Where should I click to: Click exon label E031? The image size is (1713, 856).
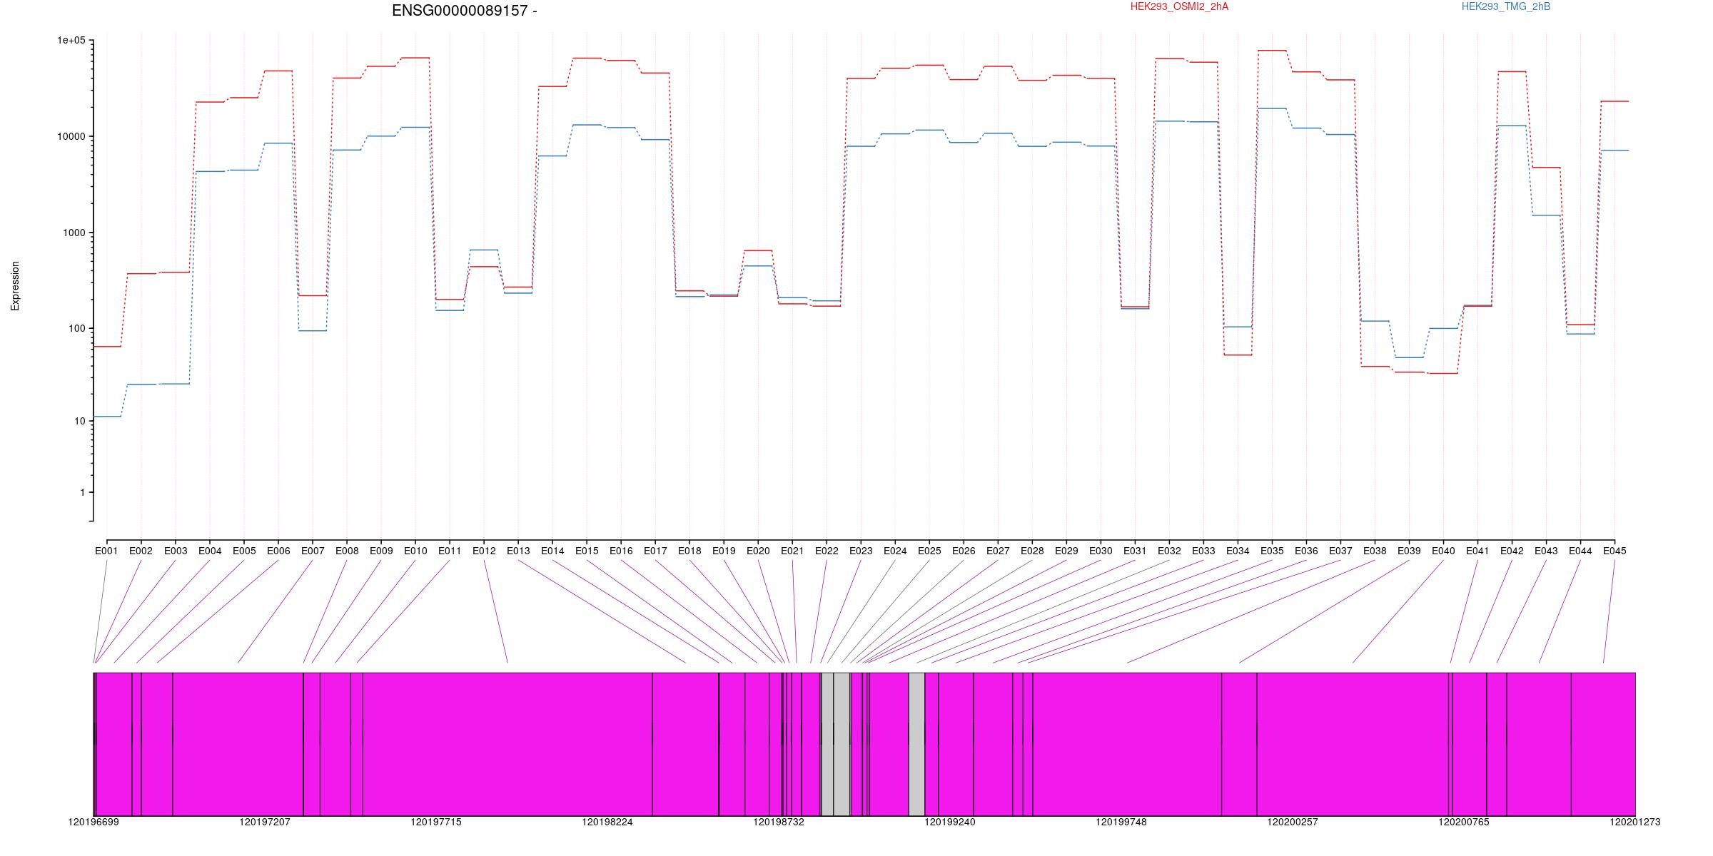[1135, 551]
